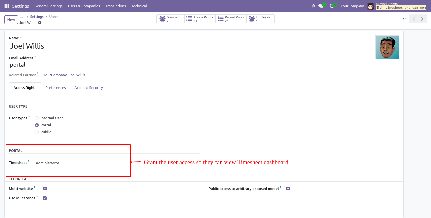
Task: Switch to the Preferences tab
Action: point(56,88)
